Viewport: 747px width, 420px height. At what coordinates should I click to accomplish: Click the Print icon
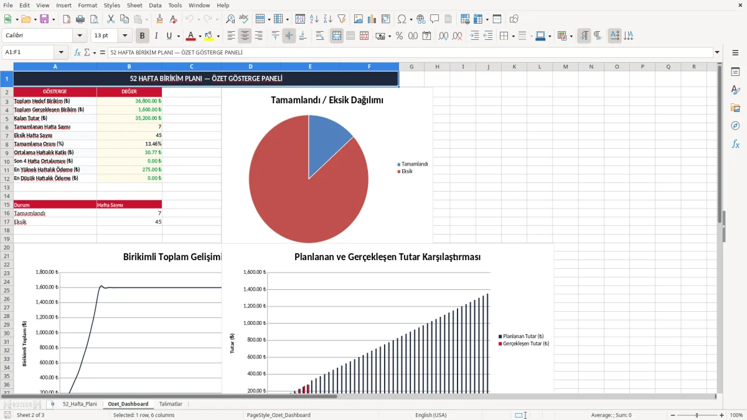(x=80, y=19)
